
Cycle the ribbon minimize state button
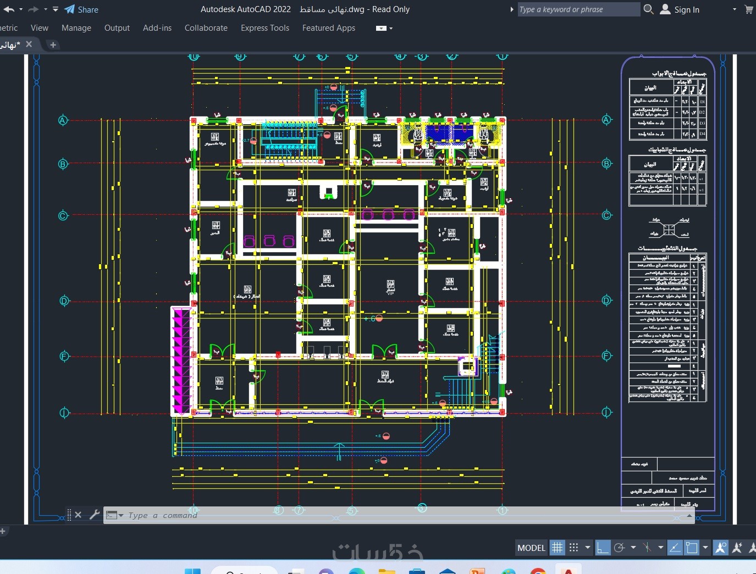coord(381,28)
